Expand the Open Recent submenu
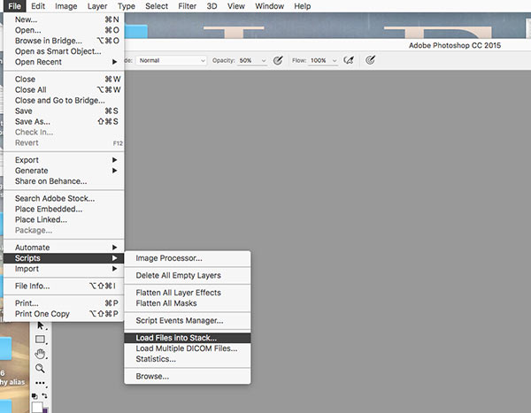Image resolution: width=531 pixels, height=413 pixels. point(64,62)
